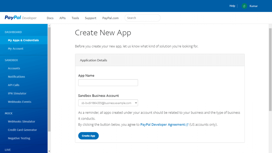This screenshot has width=272, height=153.
Task: Go to PayPal.com from the top navigation
Action: click(x=110, y=18)
